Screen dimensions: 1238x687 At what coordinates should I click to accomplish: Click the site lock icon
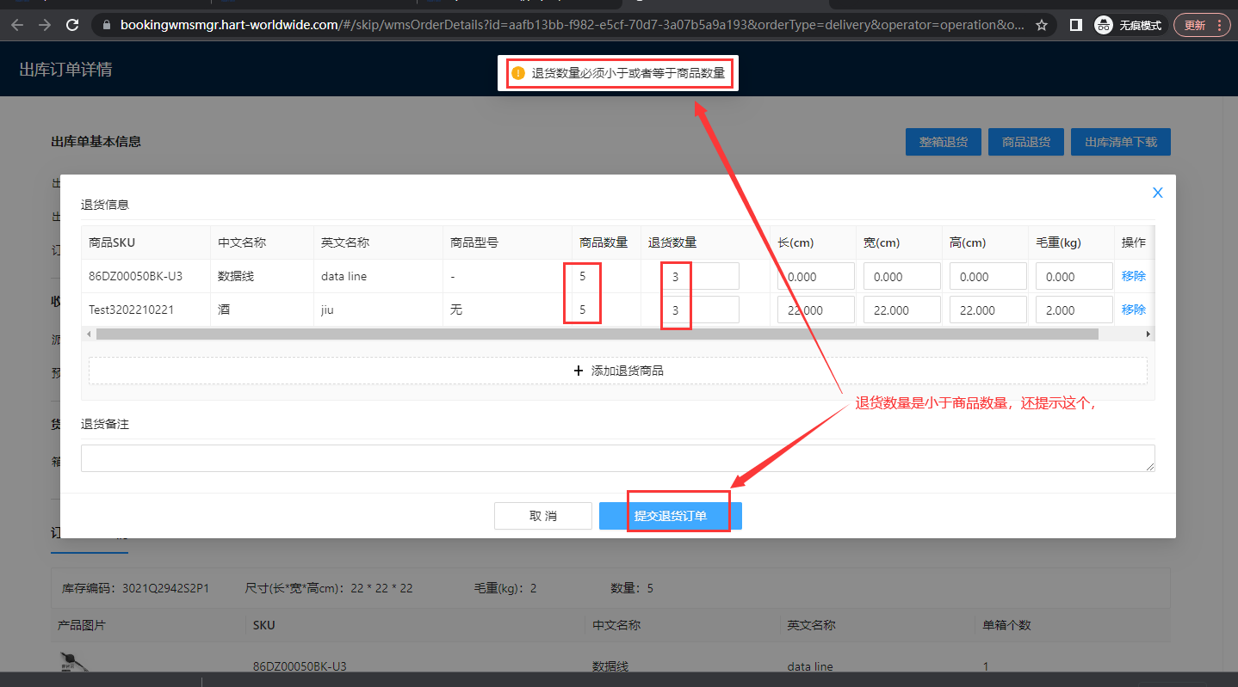point(107,25)
